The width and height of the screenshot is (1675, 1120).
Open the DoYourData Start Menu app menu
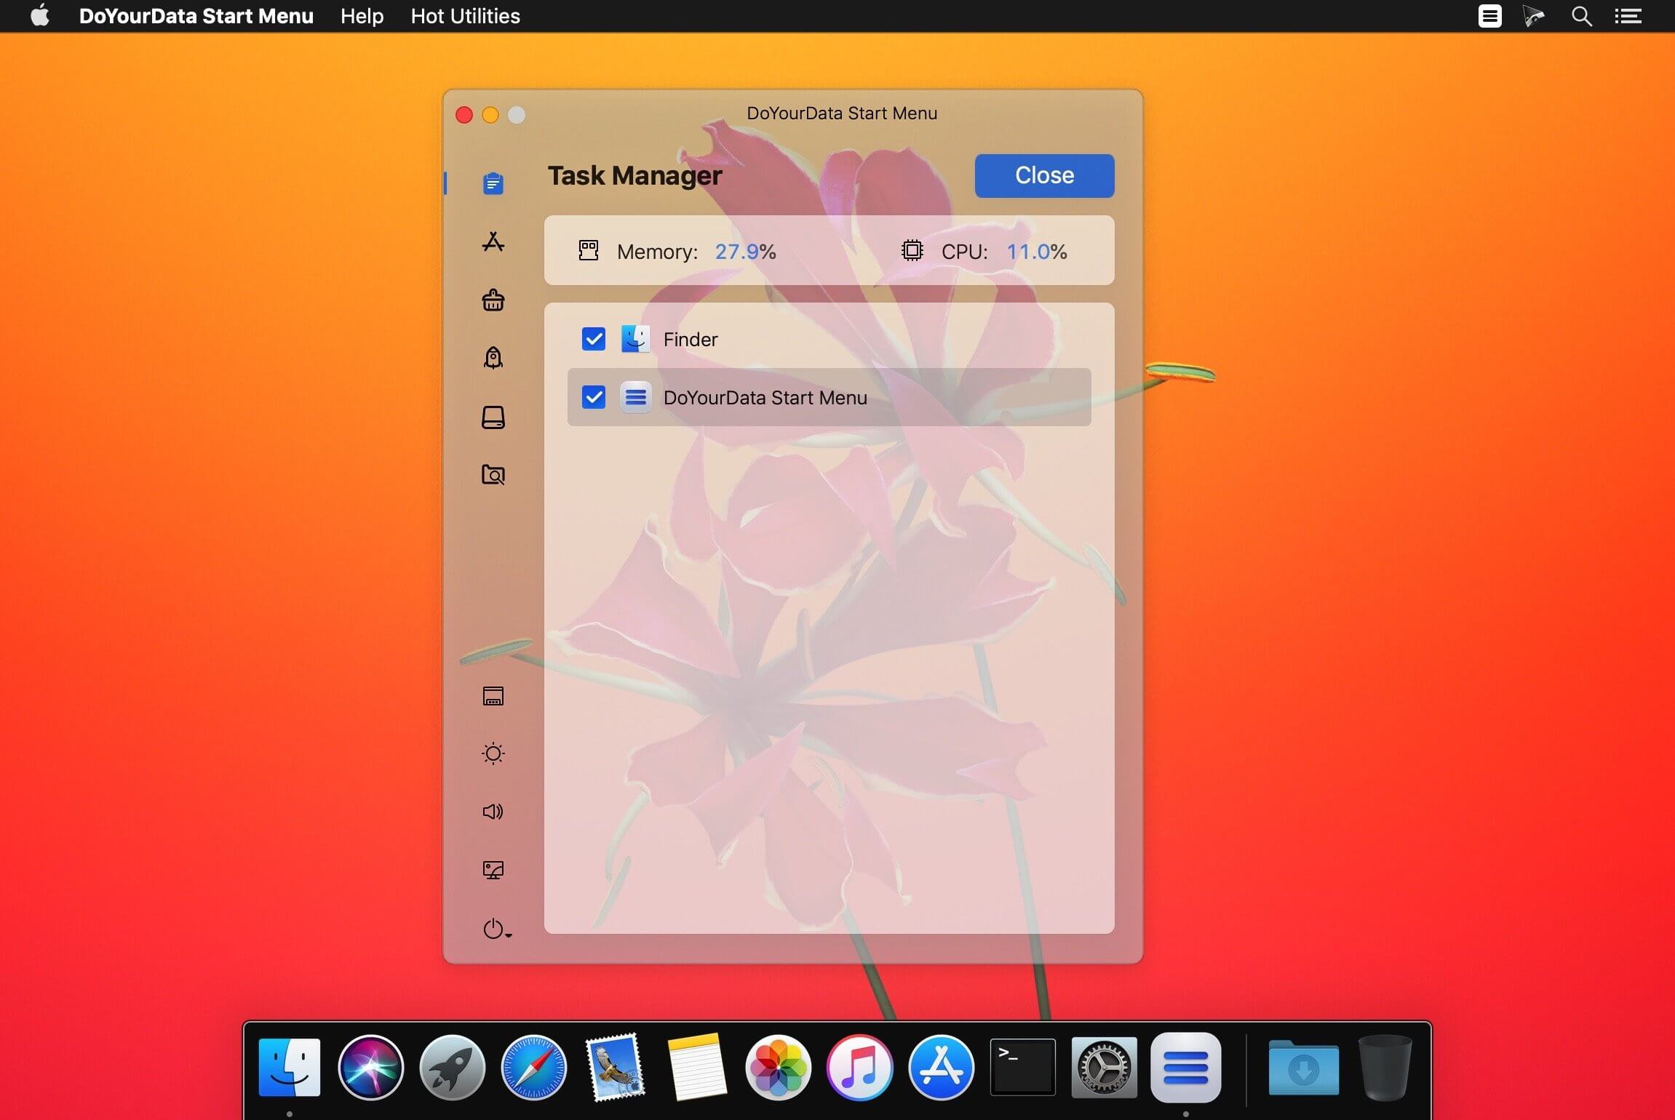196,16
